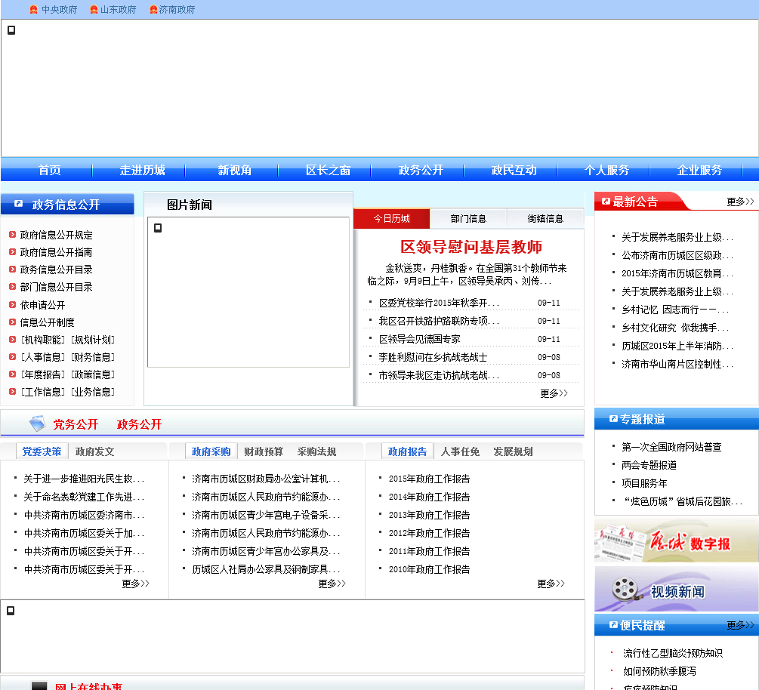Click the 党务公开 heading link
759x690 pixels.
tap(76, 424)
